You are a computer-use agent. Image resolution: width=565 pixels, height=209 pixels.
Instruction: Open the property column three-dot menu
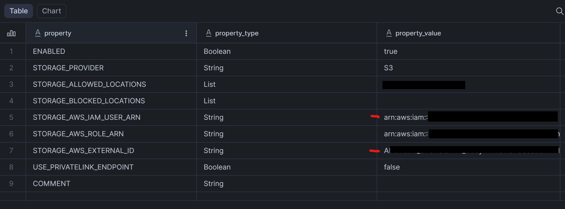click(186, 33)
